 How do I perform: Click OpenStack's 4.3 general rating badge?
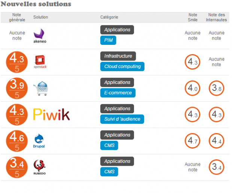click(17, 62)
